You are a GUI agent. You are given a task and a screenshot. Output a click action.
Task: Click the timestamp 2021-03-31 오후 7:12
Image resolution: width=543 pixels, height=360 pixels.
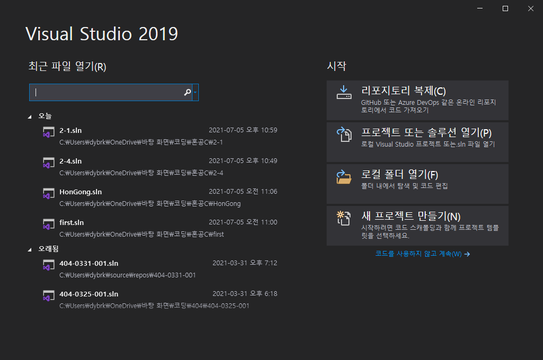tap(245, 263)
